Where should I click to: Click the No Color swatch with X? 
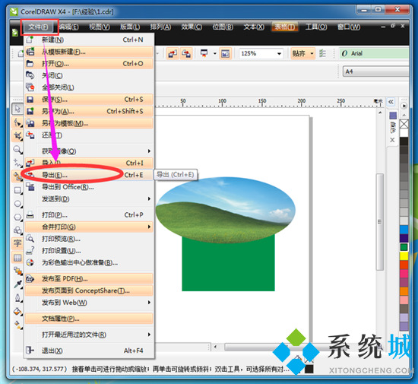coord(404,124)
